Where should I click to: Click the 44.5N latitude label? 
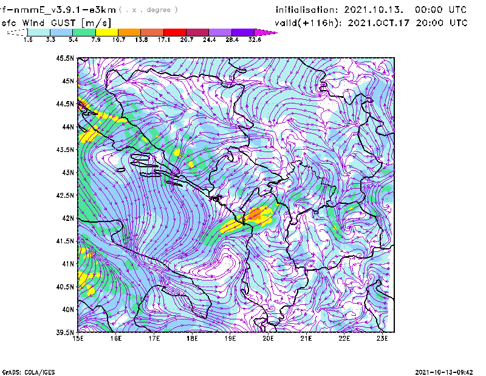tap(65, 104)
